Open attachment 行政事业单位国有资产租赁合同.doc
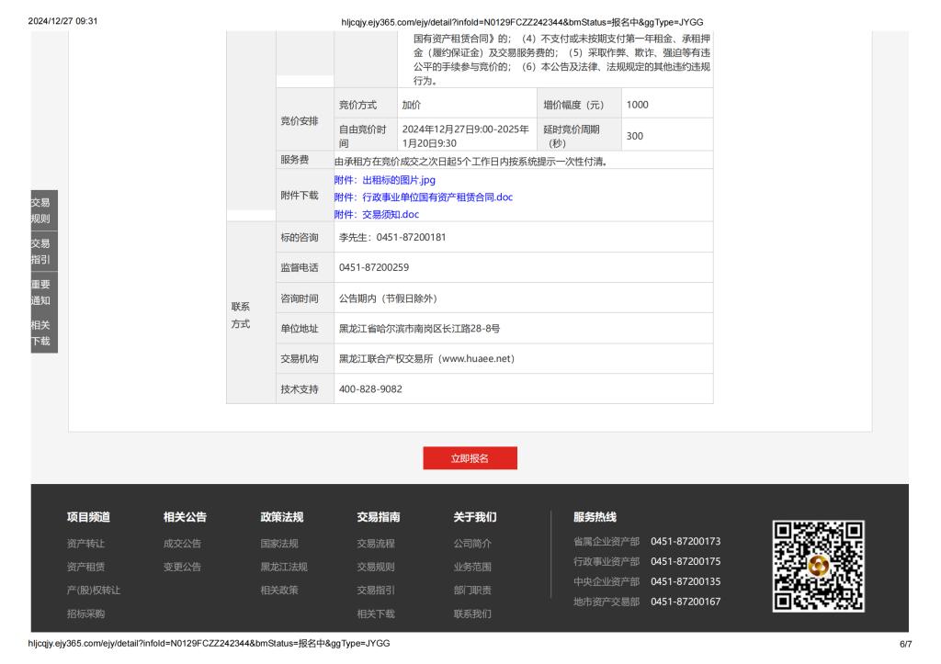 pos(423,197)
